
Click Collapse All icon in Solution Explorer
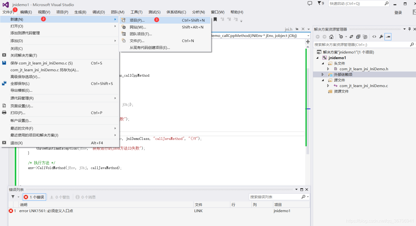[358, 37]
